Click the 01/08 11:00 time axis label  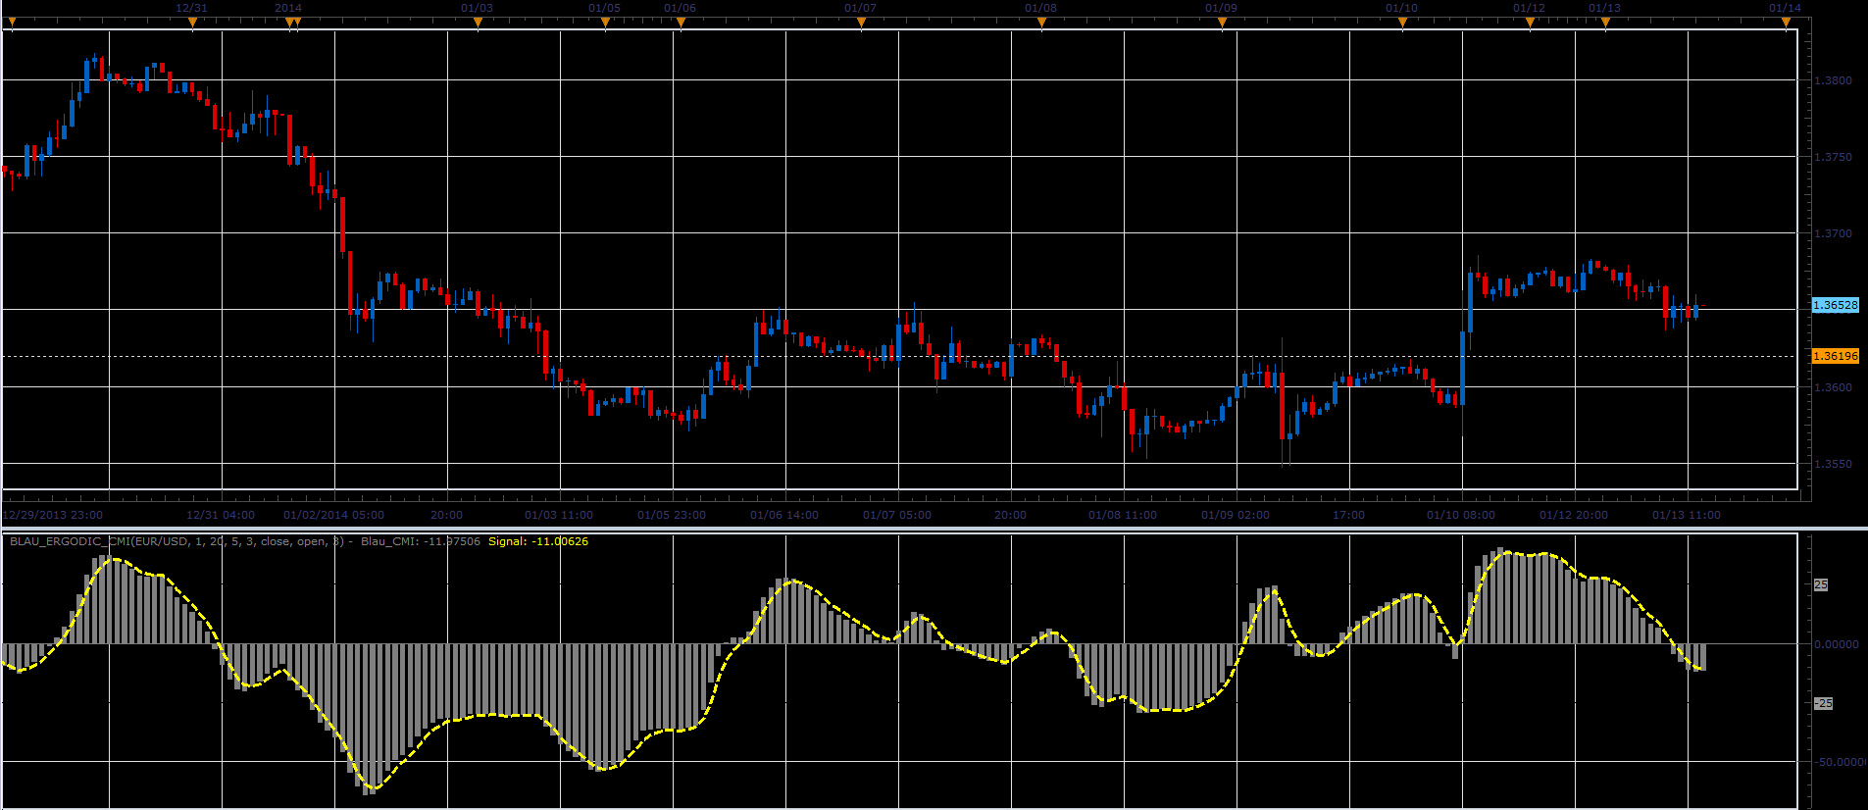coord(1123,515)
